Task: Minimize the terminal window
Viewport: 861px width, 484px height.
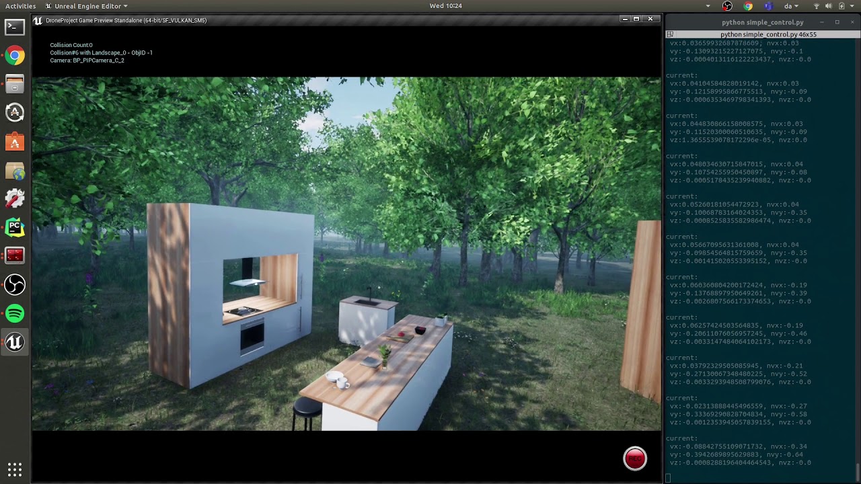Action: [823, 22]
